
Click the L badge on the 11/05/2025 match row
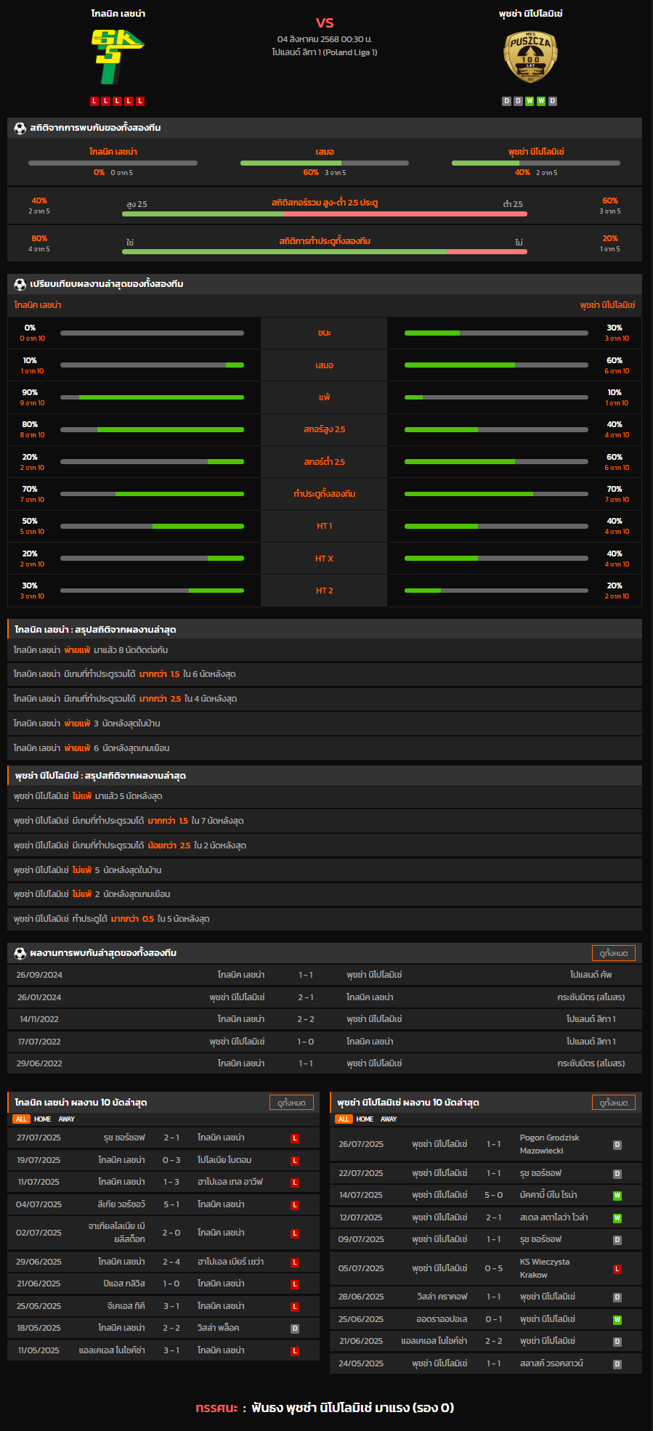tap(295, 1351)
